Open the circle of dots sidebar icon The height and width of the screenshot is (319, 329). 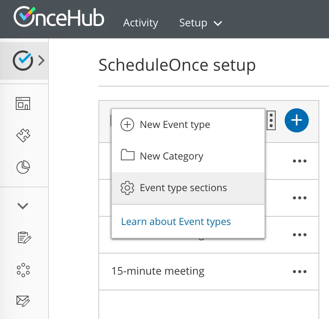[23, 270]
